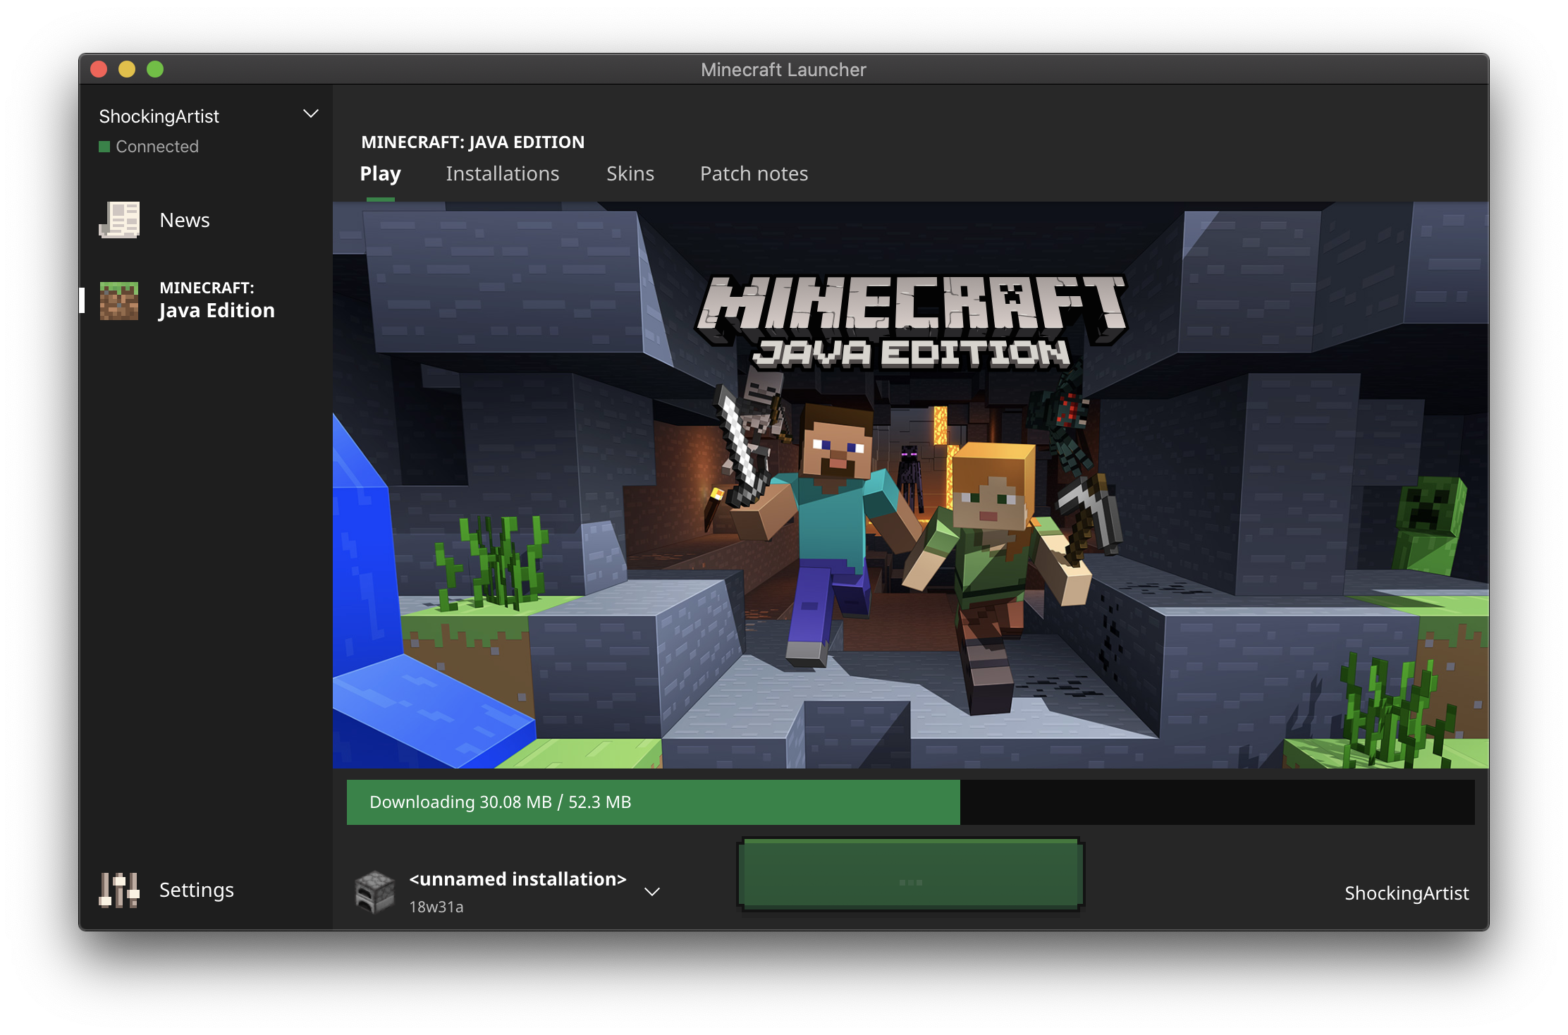1568x1035 pixels.
Task: Select the Play tab
Action: point(380,173)
